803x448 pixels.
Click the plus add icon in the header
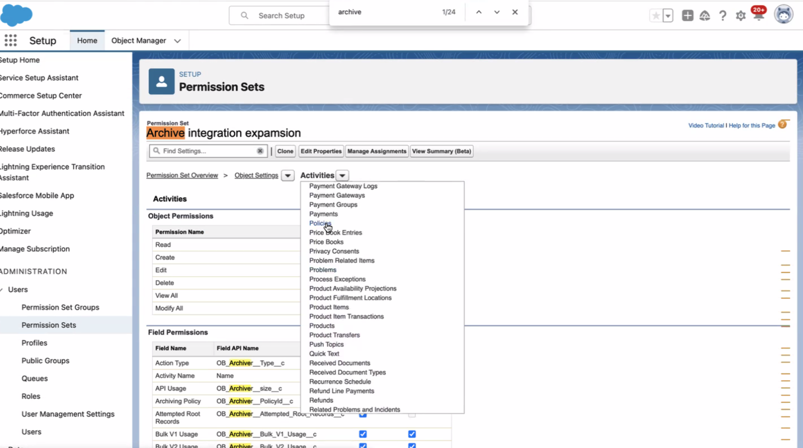point(688,15)
